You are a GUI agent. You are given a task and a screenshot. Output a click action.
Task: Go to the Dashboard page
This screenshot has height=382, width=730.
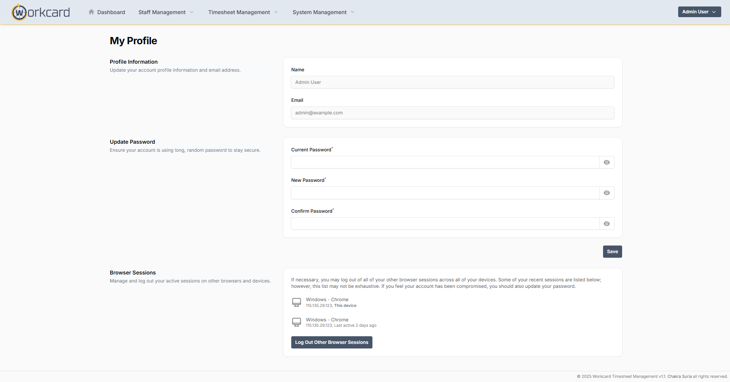pyautogui.click(x=111, y=12)
